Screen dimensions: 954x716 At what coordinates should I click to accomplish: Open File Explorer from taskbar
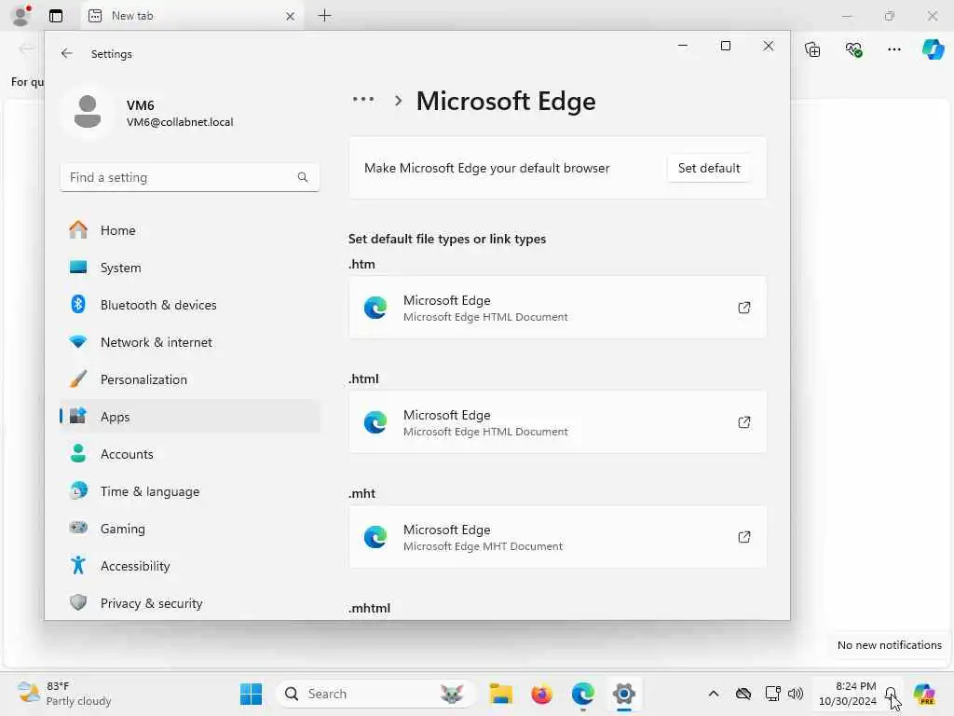click(500, 694)
